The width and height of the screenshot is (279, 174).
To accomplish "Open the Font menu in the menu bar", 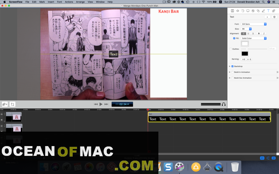I will point(60,2).
